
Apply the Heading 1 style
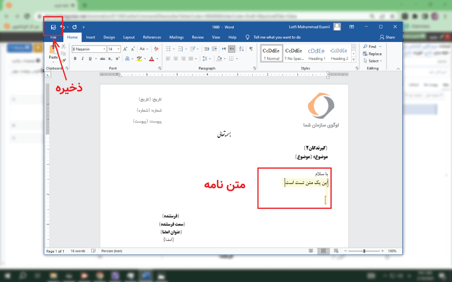(317, 53)
